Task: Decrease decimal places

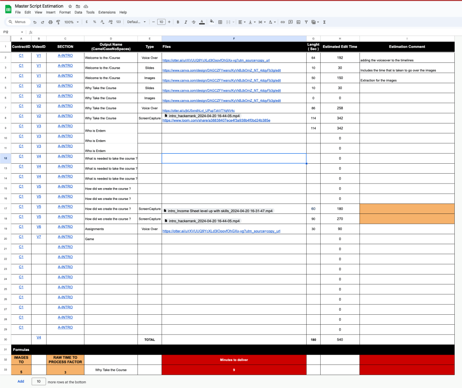Action: tap(102, 22)
